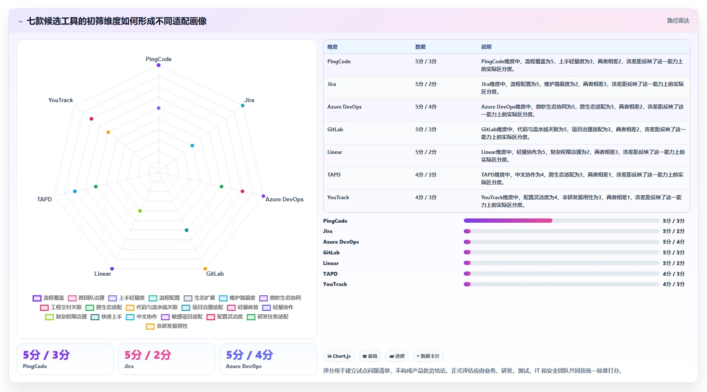Image resolution: width=707 pixels, height=392 pixels.
Task: Click the GitLab axis label on the radar chart
Action: click(215, 274)
